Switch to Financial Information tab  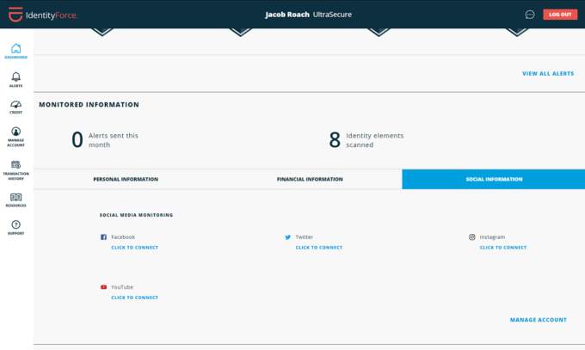(x=310, y=179)
